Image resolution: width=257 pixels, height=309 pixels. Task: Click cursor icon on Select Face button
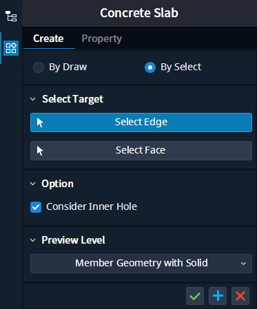tap(40, 151)
